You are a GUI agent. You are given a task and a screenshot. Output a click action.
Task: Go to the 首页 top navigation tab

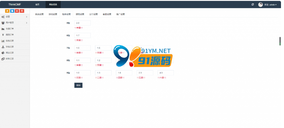37,5
